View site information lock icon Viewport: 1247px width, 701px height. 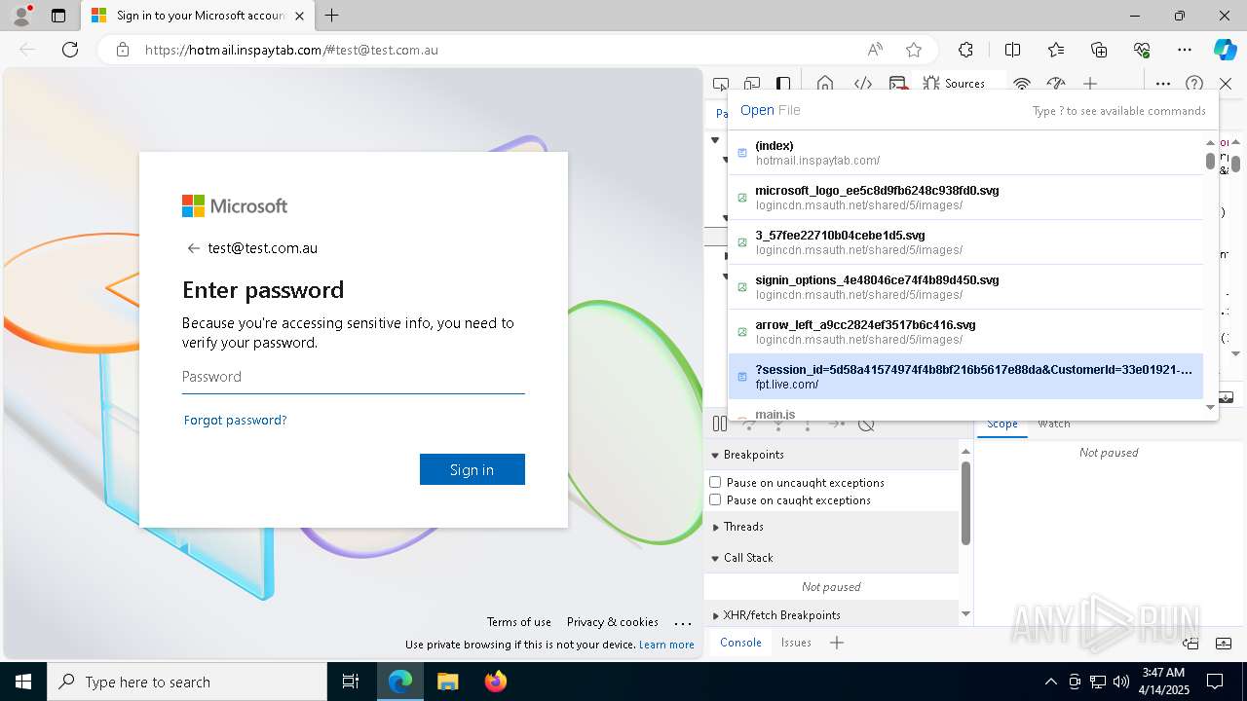(x=123, y=50)
